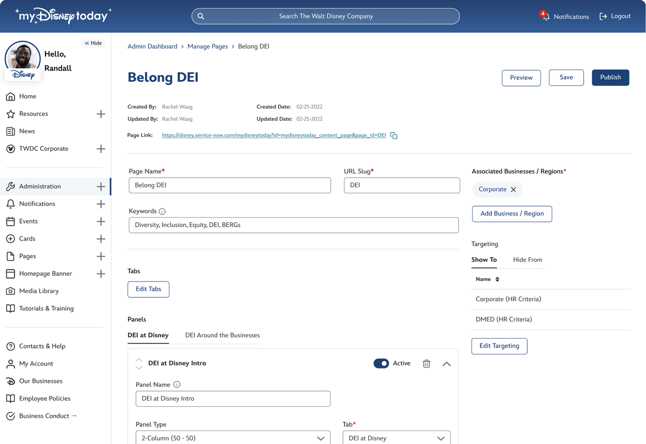Open the Panel Type dropdown

(x=233, y=438)
